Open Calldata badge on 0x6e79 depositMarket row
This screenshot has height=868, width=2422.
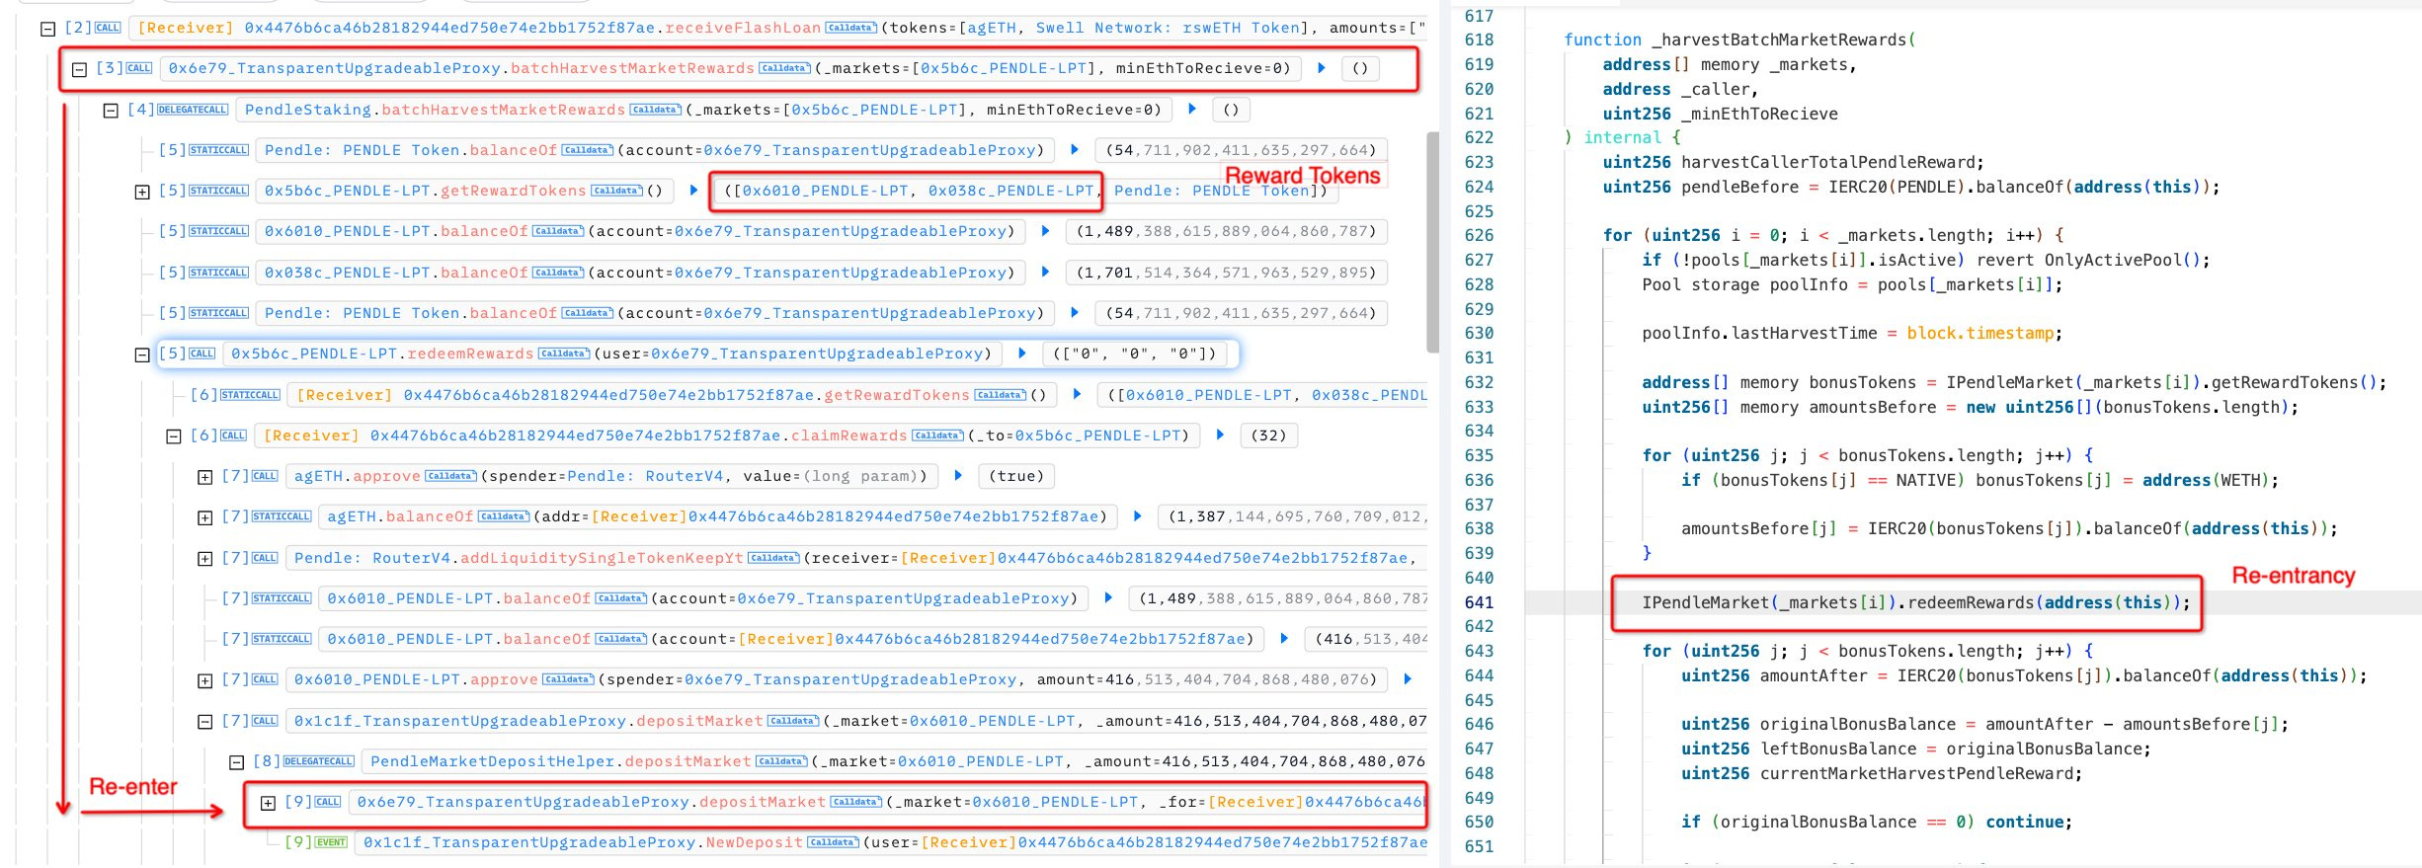tap(855, 802)
